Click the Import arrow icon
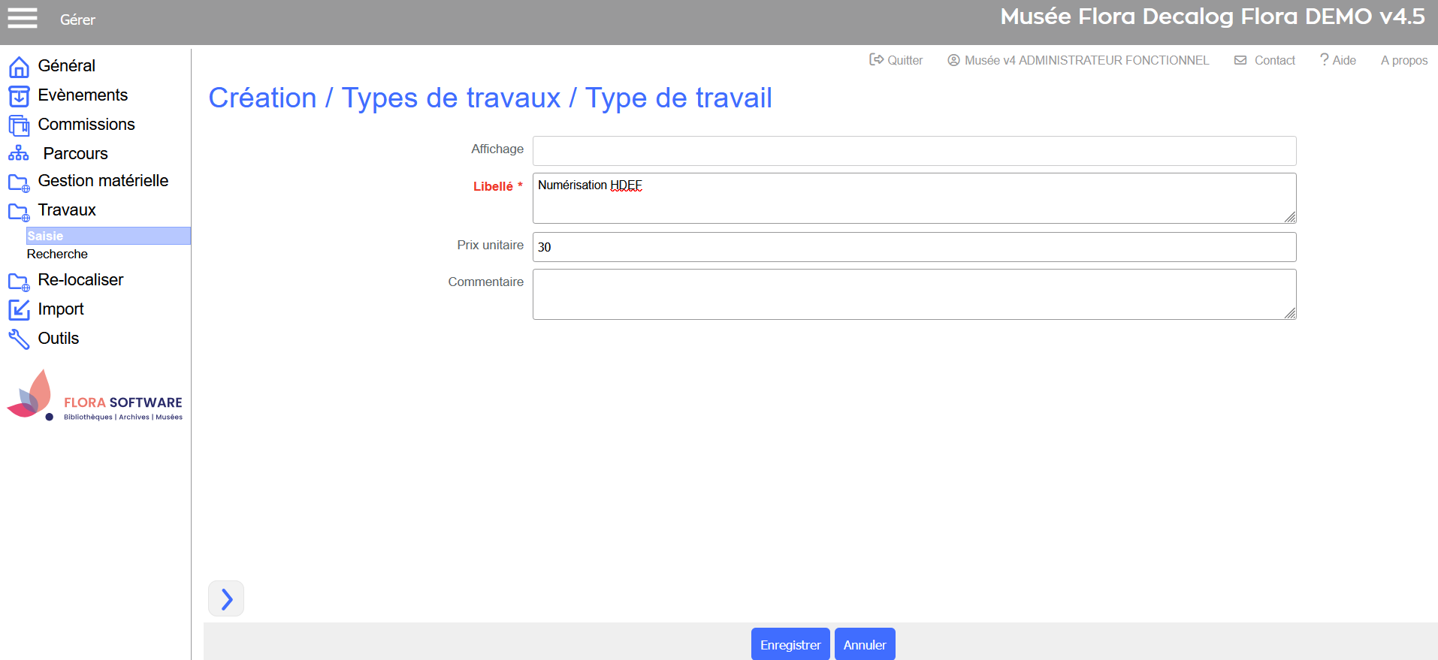Screen dimensions: 1438x660 click(19, 309)
